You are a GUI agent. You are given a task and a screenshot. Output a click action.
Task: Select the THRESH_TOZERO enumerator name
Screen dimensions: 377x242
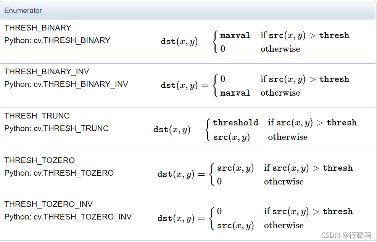pos(39,160)
